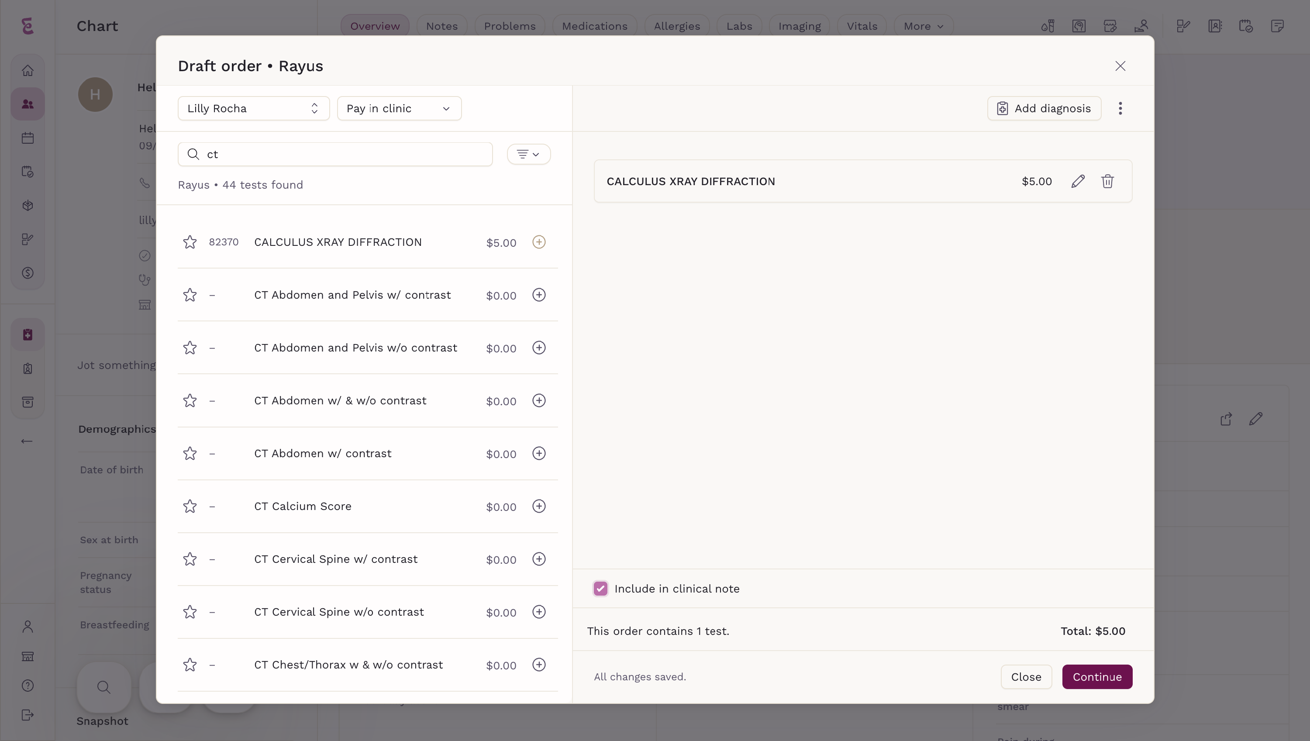Star the CT Abdomen w/ & w/o contrast test
The height and width of the screenshot is (741, 1310).
(x=190, y=400)
